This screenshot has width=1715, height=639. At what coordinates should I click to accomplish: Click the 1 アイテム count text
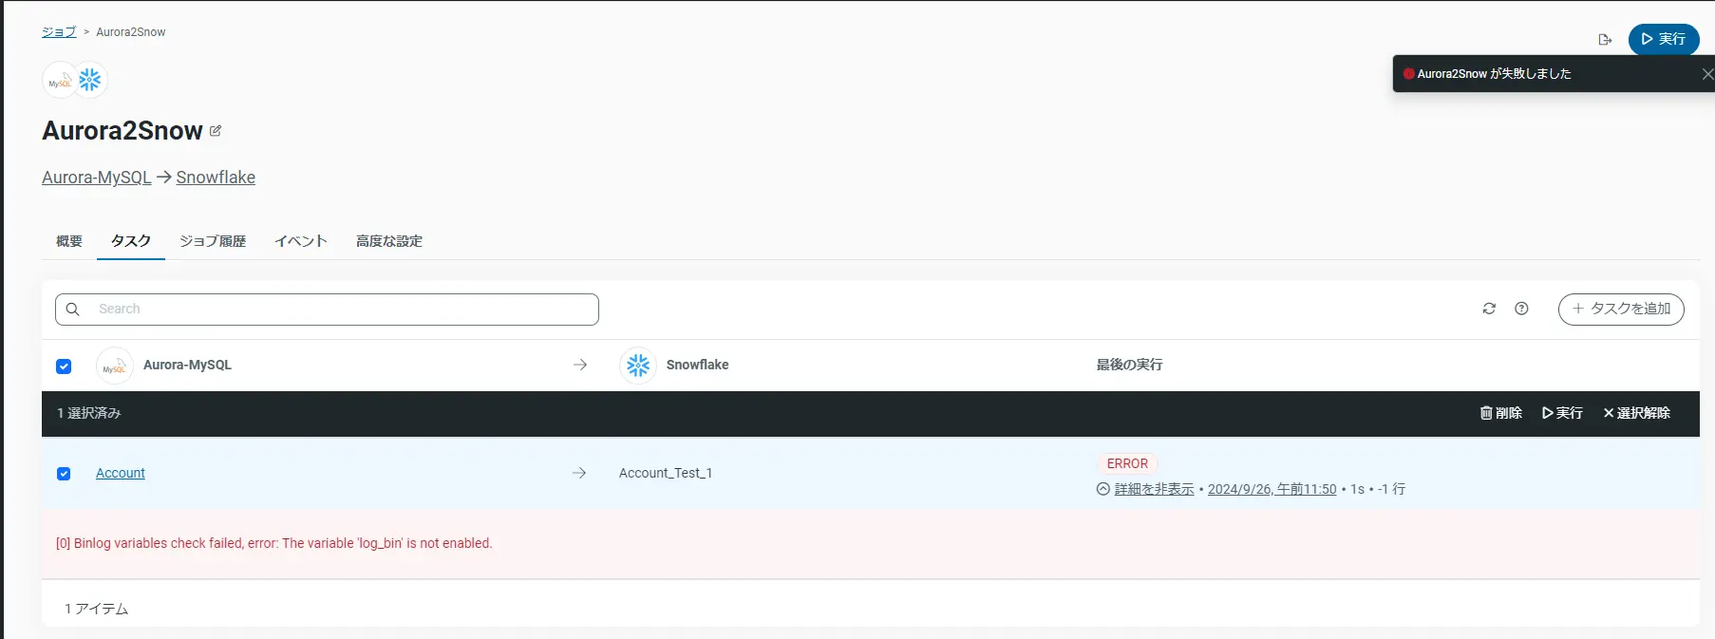point(97,609)
